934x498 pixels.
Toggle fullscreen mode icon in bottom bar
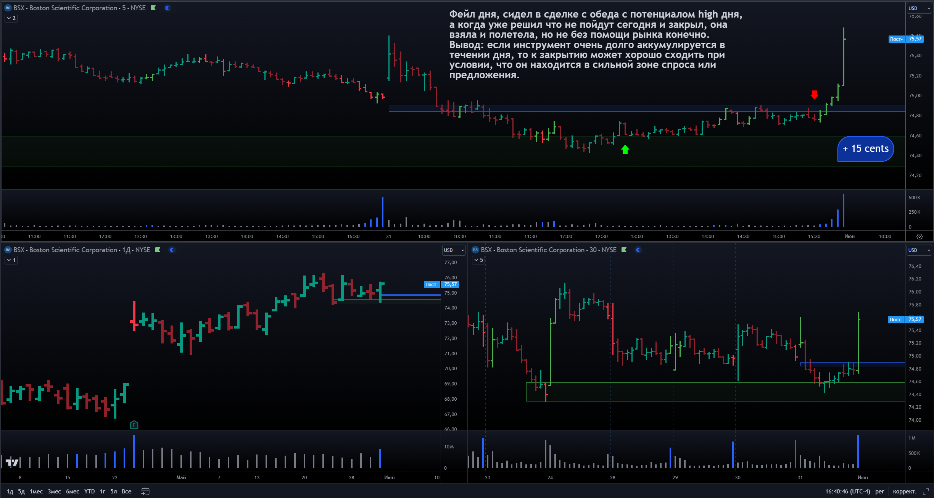click(926, 492)
